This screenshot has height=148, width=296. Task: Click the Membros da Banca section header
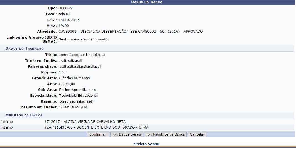24,115
